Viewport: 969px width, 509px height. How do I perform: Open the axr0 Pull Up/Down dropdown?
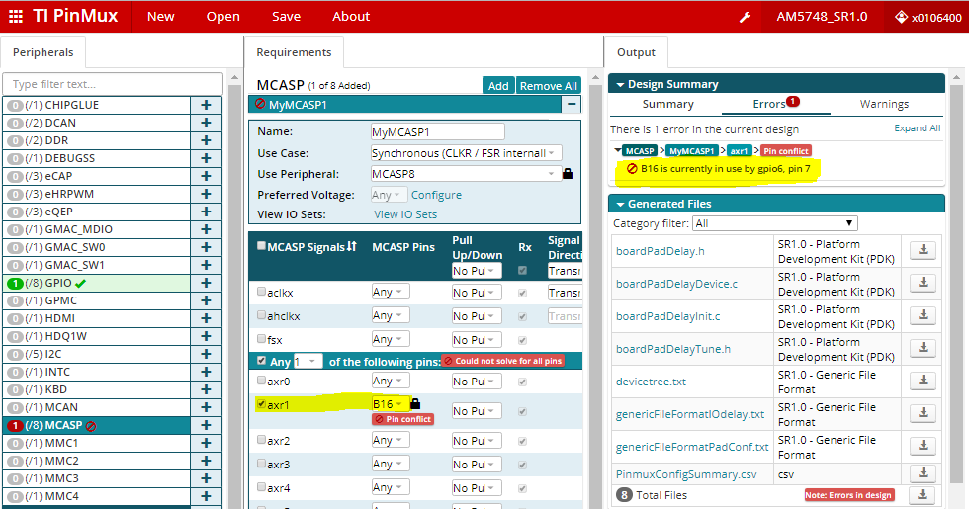coord(476,382)
